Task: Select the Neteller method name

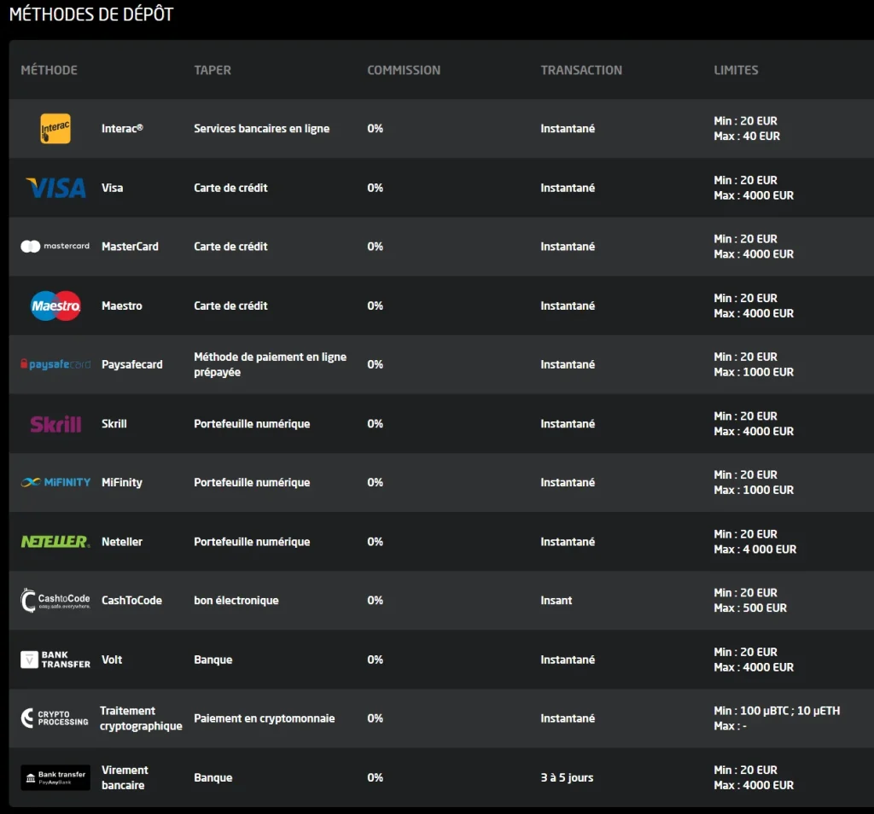Action: [x=121, y=542]
